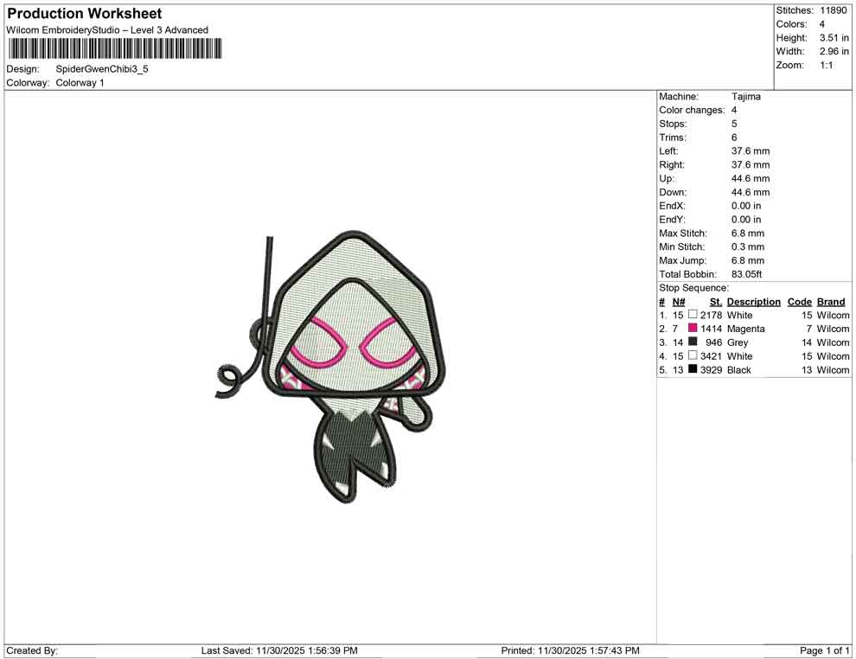The height and width of the screenshot is (659, 856).
Task: Click the Total Bobbin 83.05ft value
Action: pyautogui.click(x=746, y=274)
